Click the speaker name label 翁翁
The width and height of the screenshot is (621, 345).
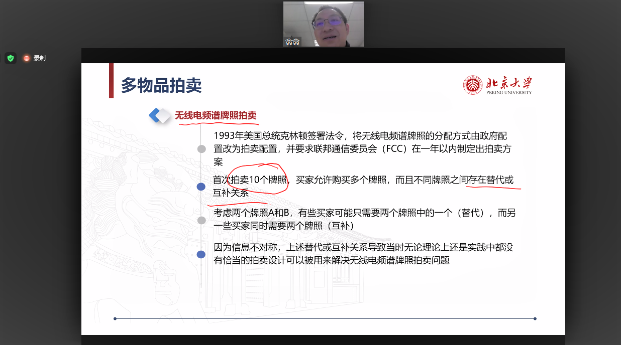click(292, 42)
